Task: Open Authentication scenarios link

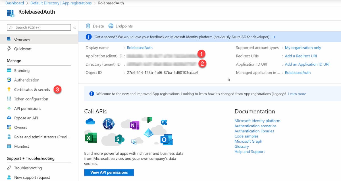Action: (255, 126)
